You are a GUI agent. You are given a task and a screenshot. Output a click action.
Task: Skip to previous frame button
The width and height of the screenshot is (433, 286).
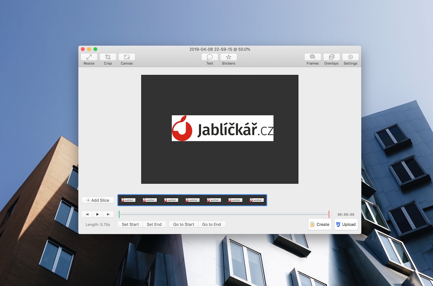(x=87, y=214)
